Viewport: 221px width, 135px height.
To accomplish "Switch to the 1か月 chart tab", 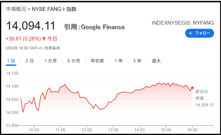I will click(51, 61).
